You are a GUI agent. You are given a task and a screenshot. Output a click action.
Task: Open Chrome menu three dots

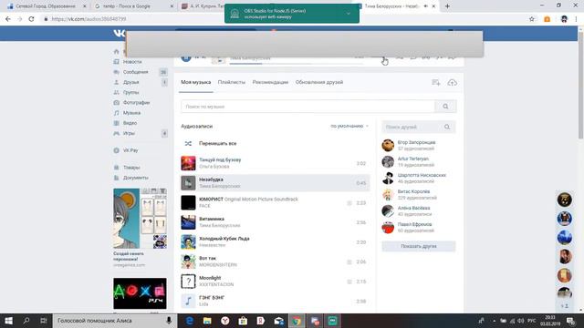pyautogui.click(x=577, y=19)
